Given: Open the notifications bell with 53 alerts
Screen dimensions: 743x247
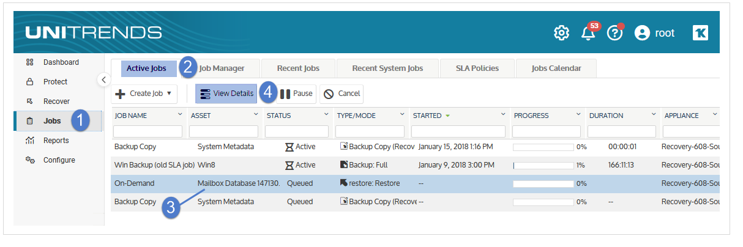Looking at the screenshot, I should pyautogui.click(x=589, y=32).
